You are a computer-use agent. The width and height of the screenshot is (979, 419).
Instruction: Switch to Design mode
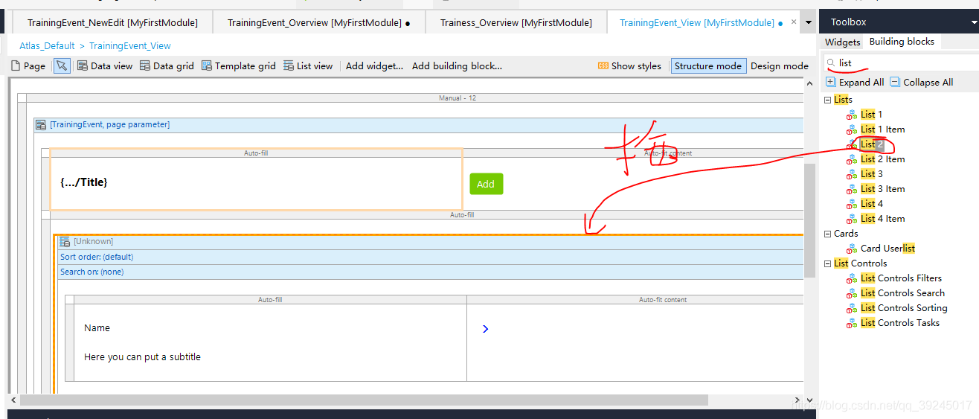tap(779, 65)
